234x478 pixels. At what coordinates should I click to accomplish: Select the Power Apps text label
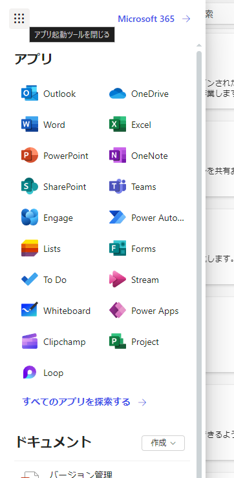[154, 311]
